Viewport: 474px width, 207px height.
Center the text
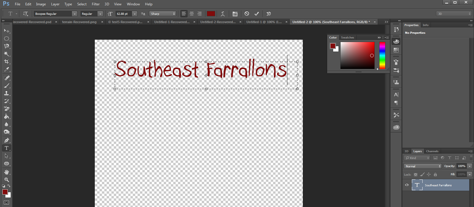pyautogui.click(x=192, y=14)
